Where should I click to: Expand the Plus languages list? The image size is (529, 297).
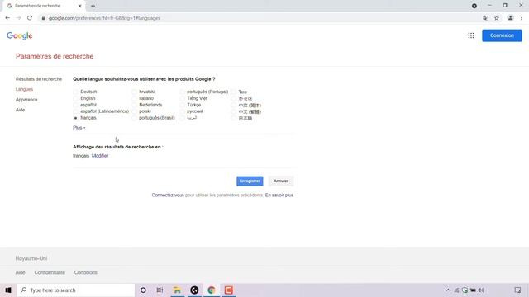click(x=79, y=128)
